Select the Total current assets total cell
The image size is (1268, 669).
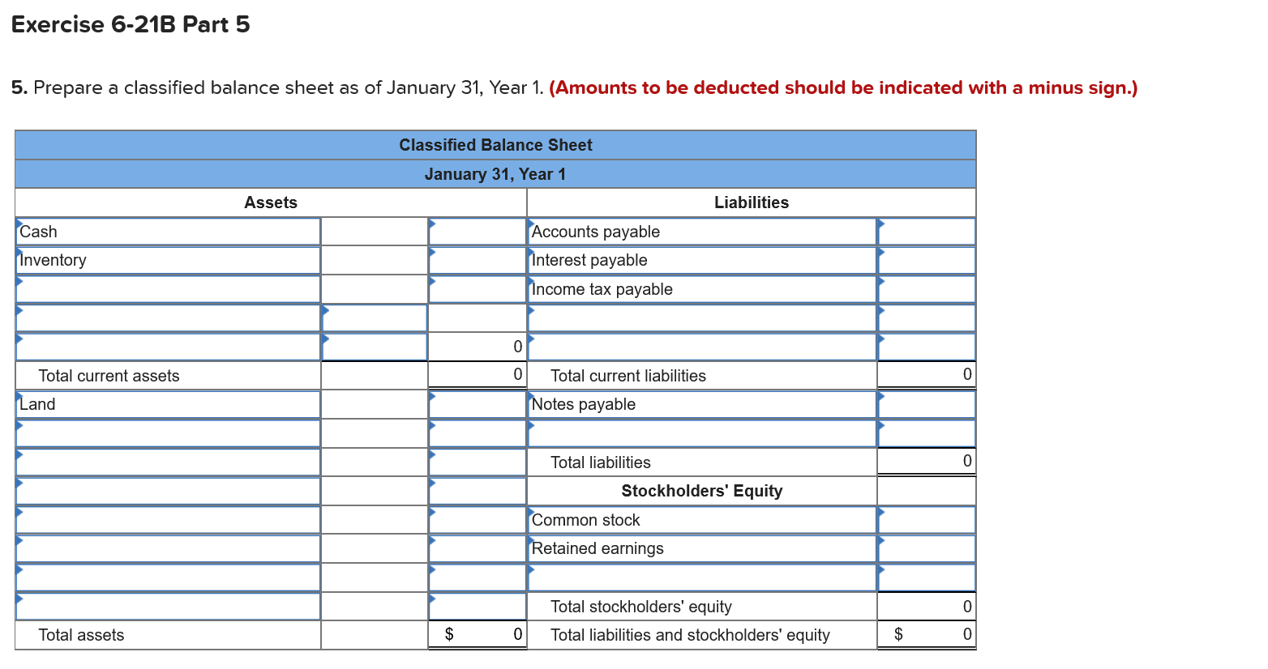477,374
